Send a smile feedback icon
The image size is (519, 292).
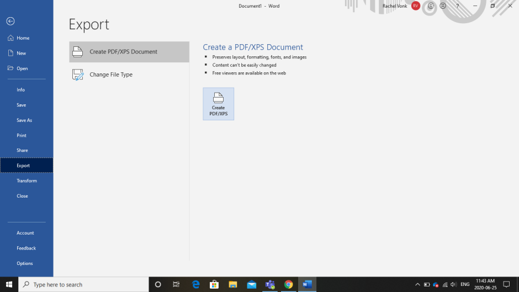click(431, 6)
